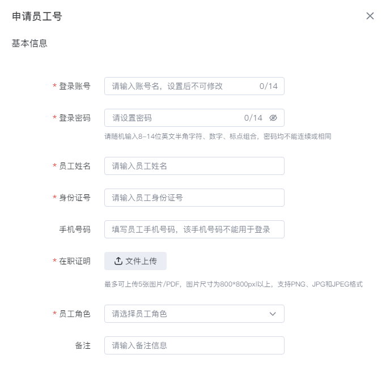Click the 身份证号 field label

[x=74, y=198]
